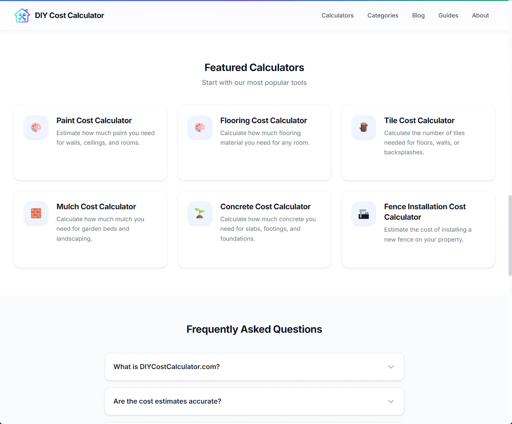Image resolution: width=512 pixels, height=424 pixels.
Task: Expand the 'What is DIYCostCalculator.com?' chevron
Action: pos(391,367)
